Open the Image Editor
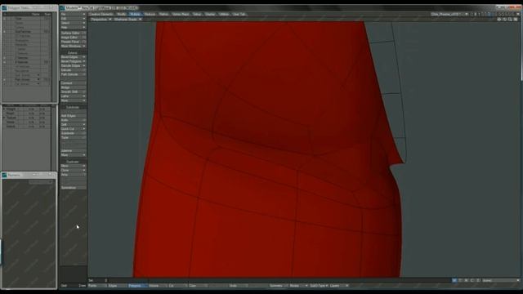 pyautogui.click(x=73, y=38)
